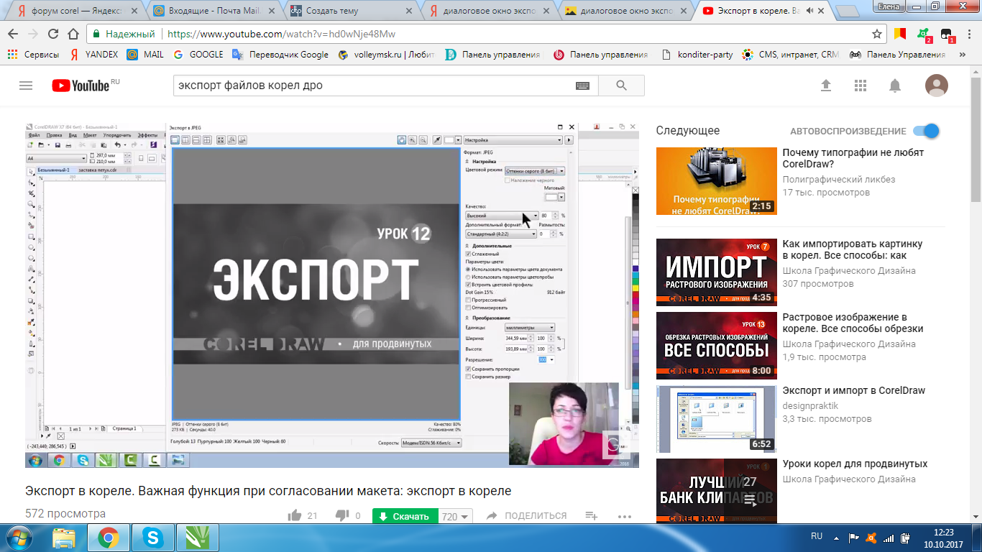Viewport: 982px width, 552px height.
Task: Open Skype from the taskbar
Action: coord(152,538)
